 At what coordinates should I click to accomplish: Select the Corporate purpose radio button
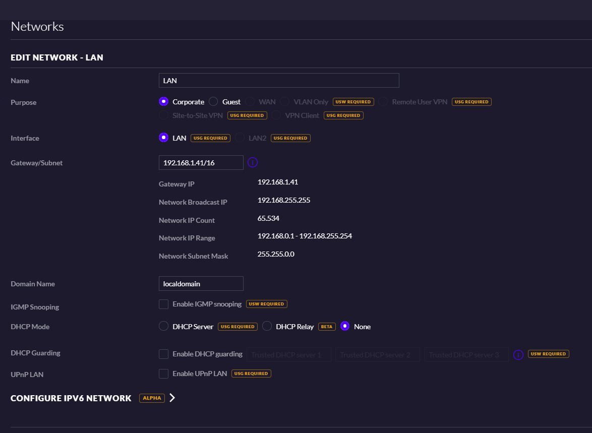tap(163, 102)
